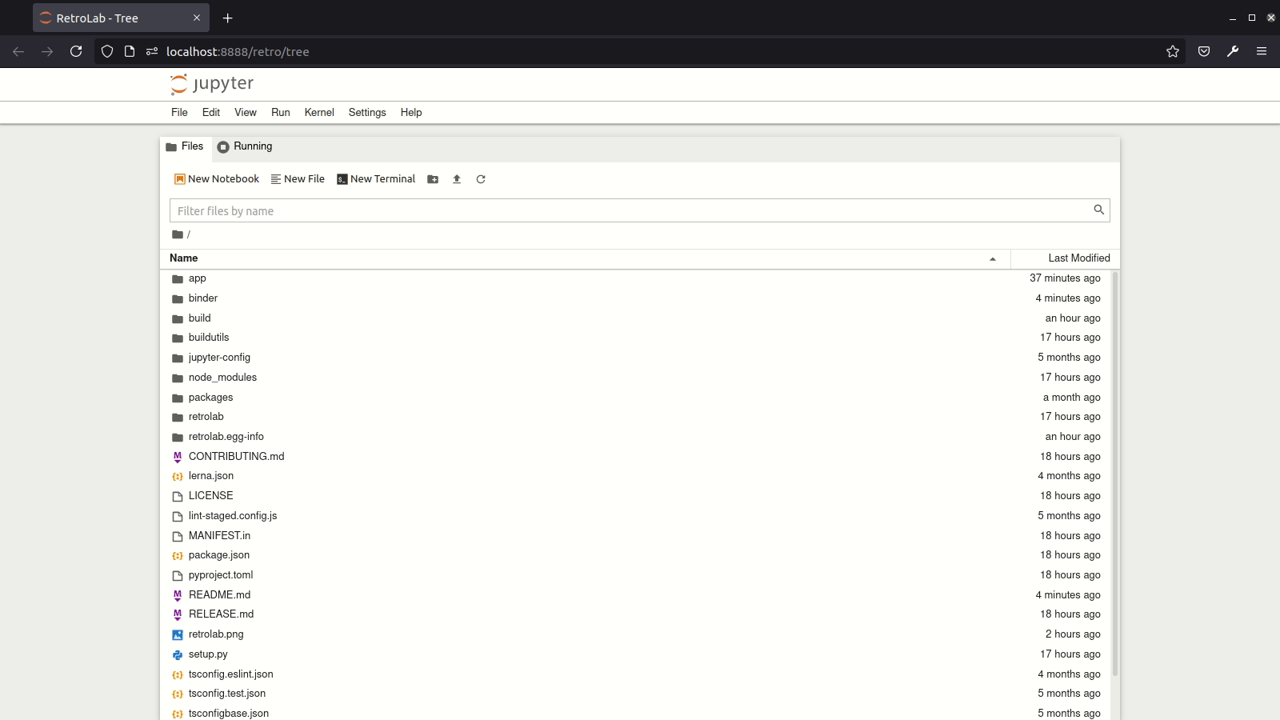
Task: Click the CONTRIBUTING.md markdown icon
Action: 178,457
